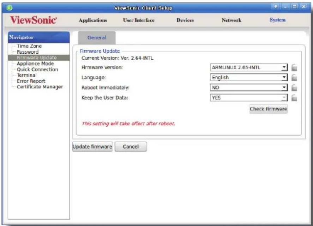This screenshot has height=226, width=313.
Task: Open the Keep the User Data dropdown
Action: coord(249,98)
